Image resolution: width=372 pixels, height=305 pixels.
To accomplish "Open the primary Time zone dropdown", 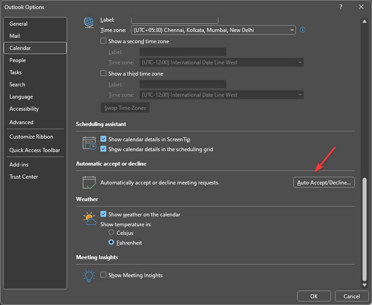I will [x=213, y=30].
